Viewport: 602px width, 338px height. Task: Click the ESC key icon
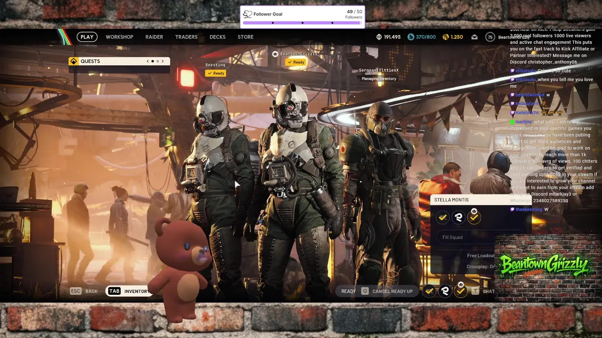tap(76, 291)
